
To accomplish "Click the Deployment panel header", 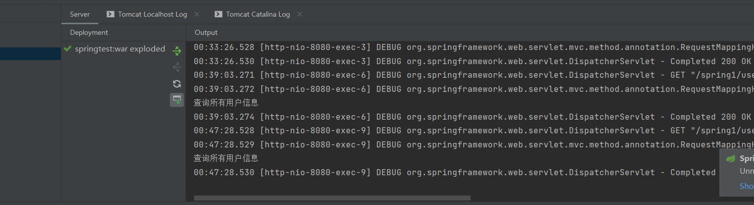I will (89, 32).
